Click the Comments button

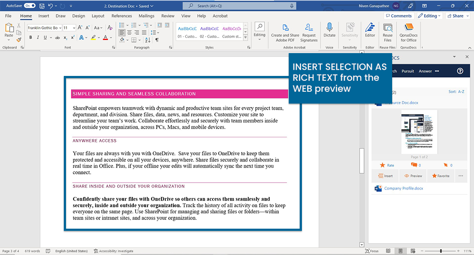pos(398,16)
